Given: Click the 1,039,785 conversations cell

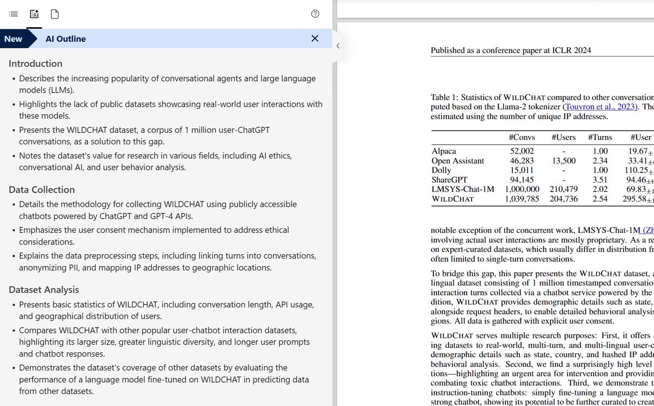Looking at the screenshot, I should pos(522,199).
